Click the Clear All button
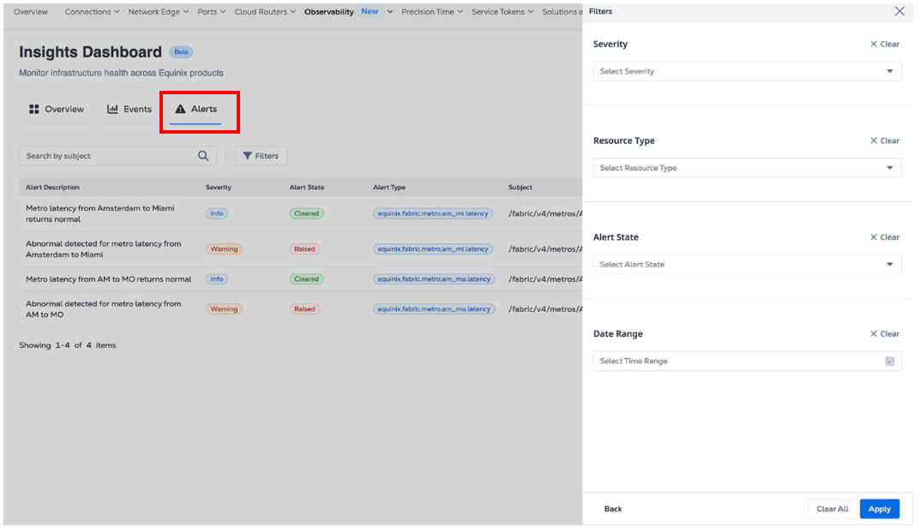Viewport: 919px width, 532px height. click(832, 509)
